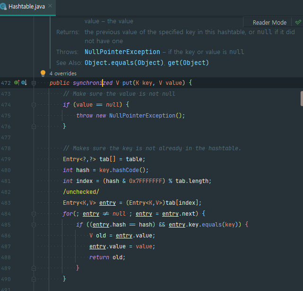Open the NullPointerException link in Javadoc

(122, 52)
